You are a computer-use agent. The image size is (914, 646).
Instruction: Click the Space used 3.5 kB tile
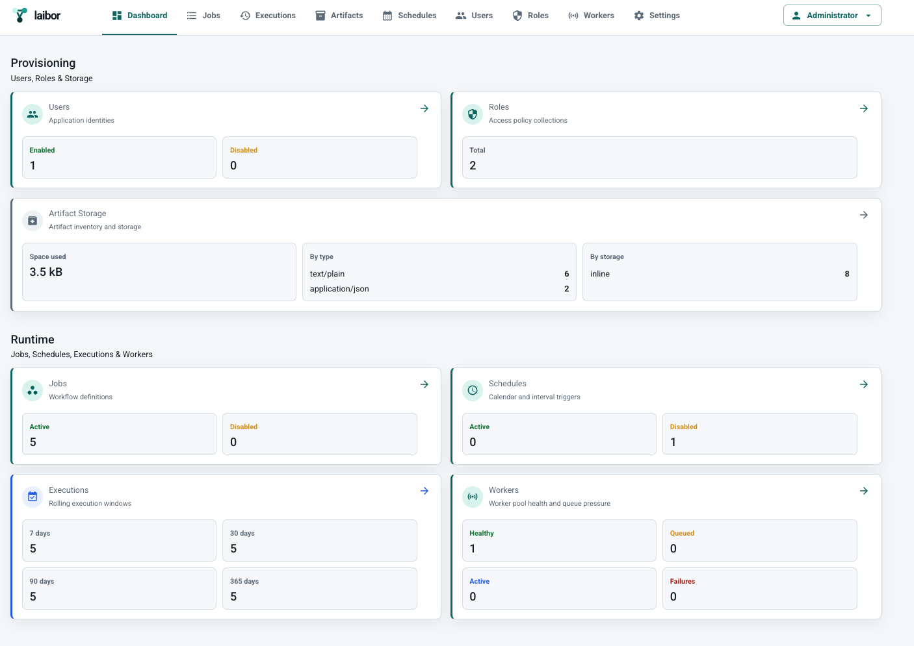tap(159, 272)
